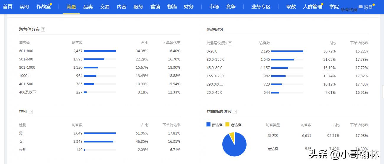Image resolution: width=384 pixels, height=164 pixels.
Task: Click the visitor bar for 601-800 row
Action: tap(100, 51)
